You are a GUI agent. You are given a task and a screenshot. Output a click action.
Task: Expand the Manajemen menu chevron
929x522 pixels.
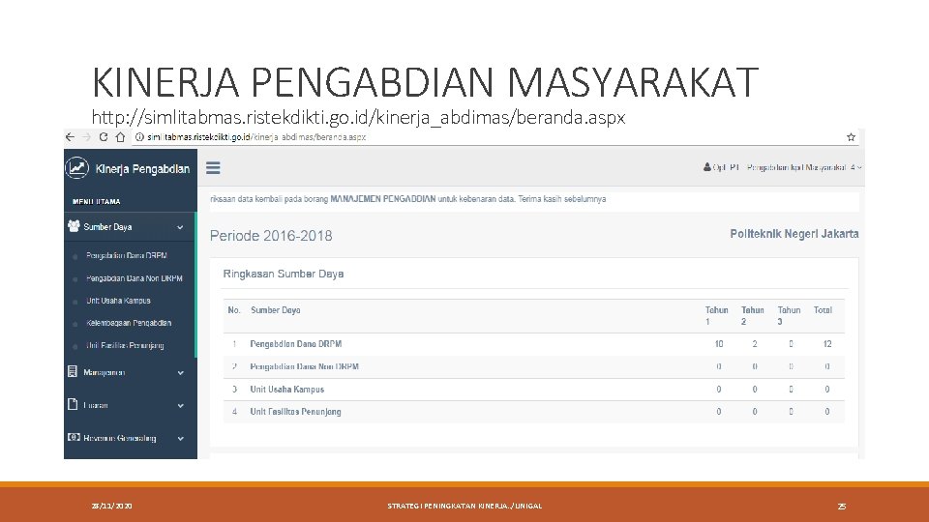pos(181,373)
